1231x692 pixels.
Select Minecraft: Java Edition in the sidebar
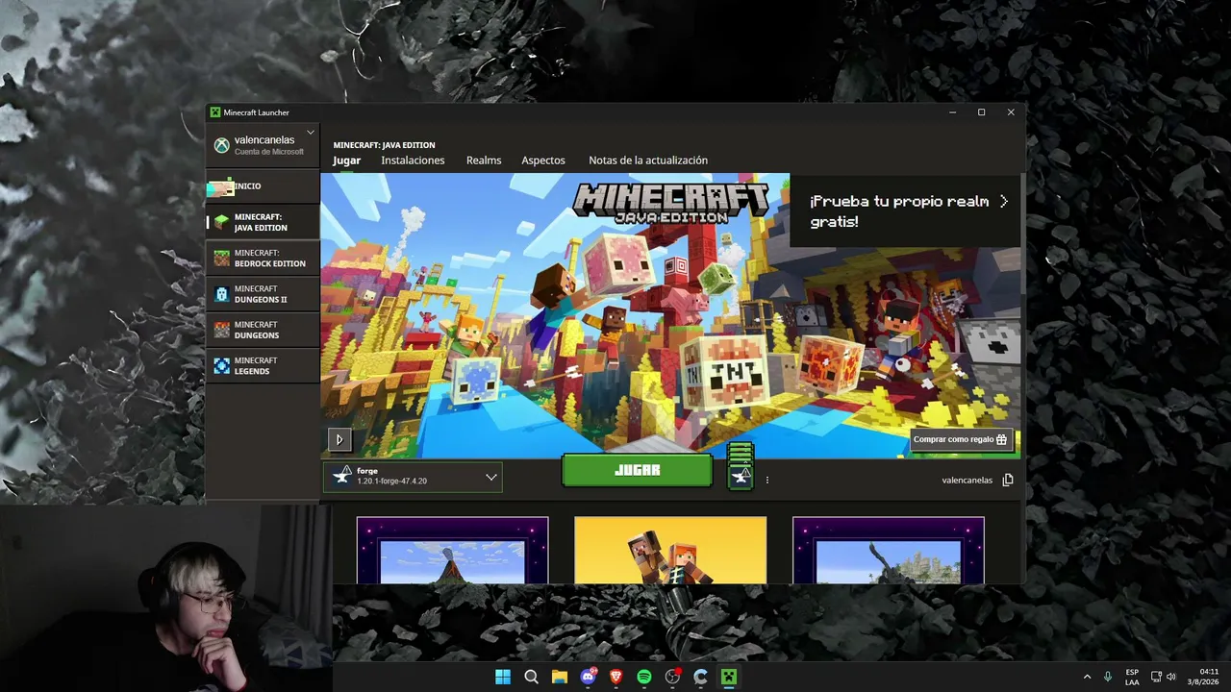[x=263, y=222]
